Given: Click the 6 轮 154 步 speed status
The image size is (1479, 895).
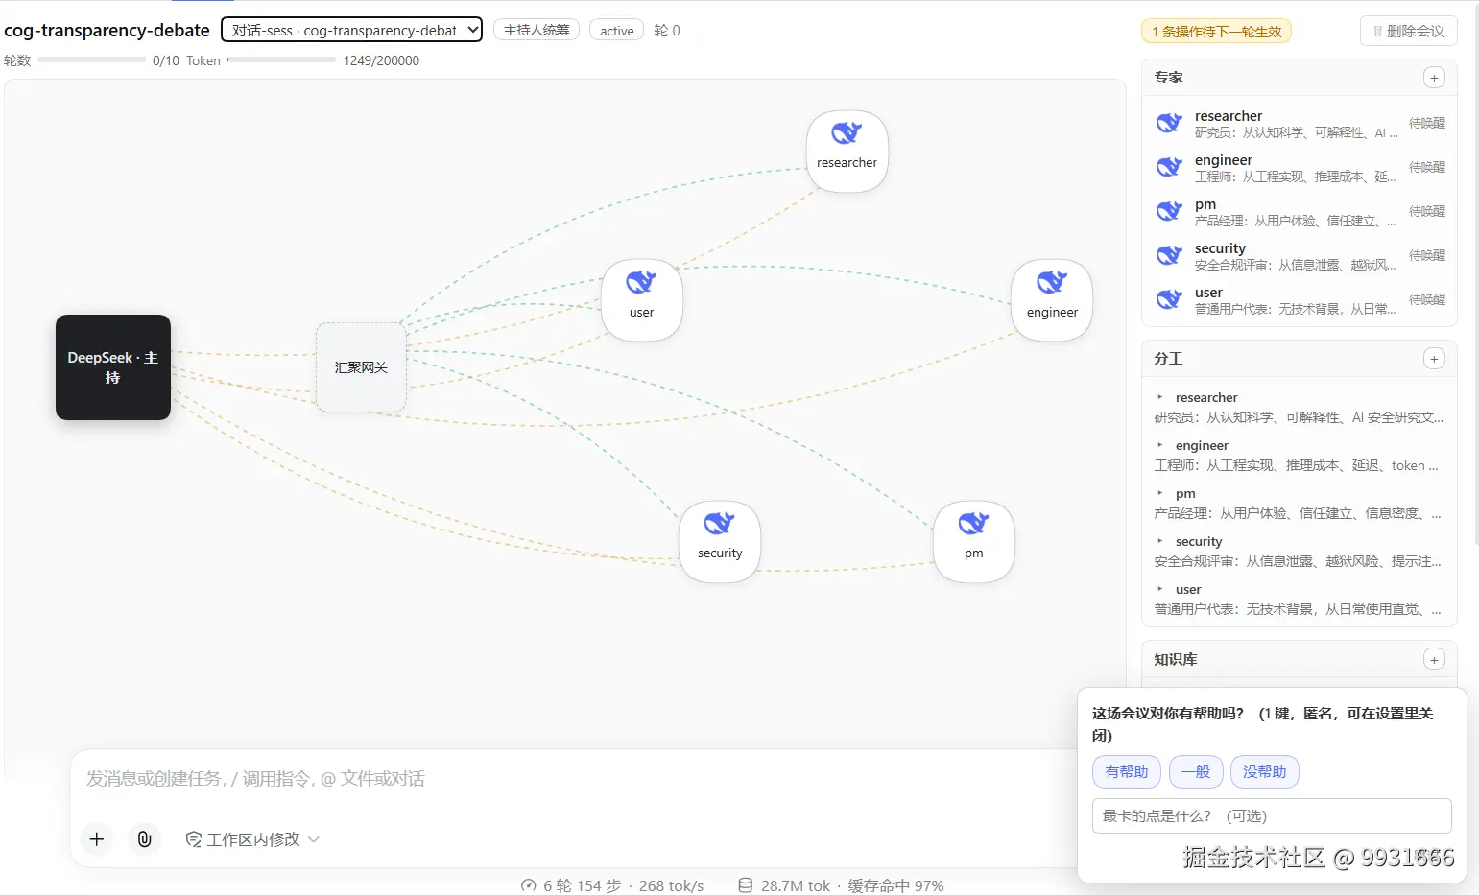Looking at the screenshot, I should click(x=612, y=885).
